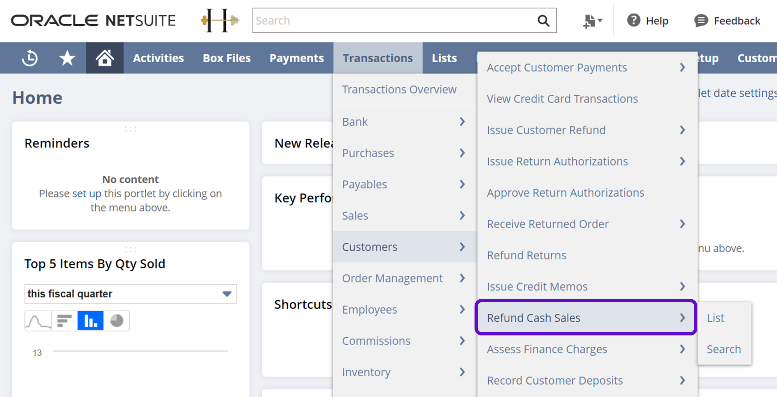This screenshot has width=777, height=397.
Task: Go to the Home icon
Action: 105,58
